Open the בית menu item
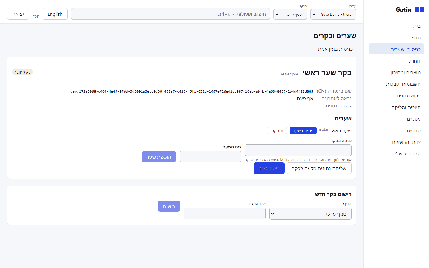 (x=396, y=26)
